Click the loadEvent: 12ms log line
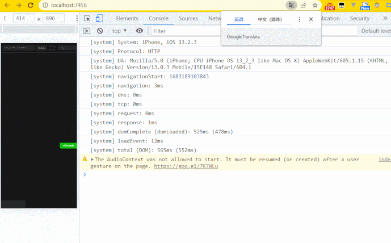Viewport: 391px width, 243px height. 127,141
